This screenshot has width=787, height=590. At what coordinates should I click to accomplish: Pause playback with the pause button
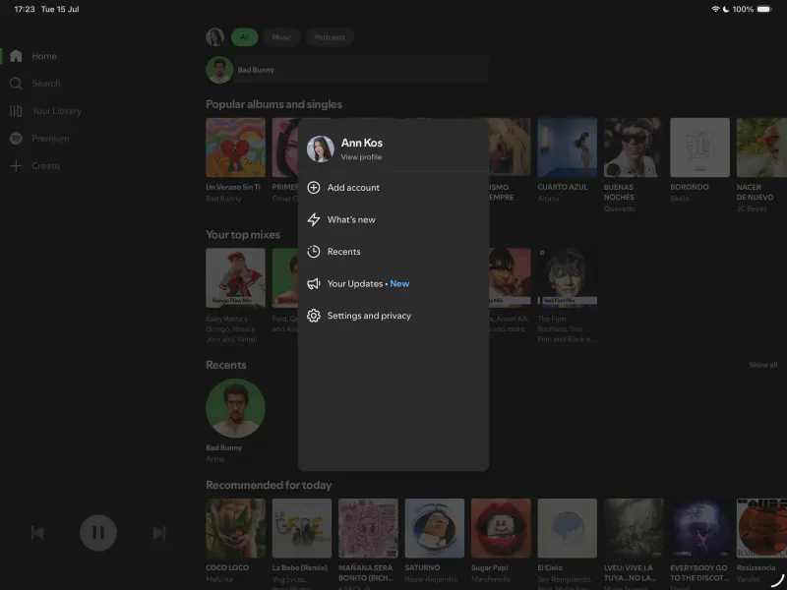pos(98,533)
